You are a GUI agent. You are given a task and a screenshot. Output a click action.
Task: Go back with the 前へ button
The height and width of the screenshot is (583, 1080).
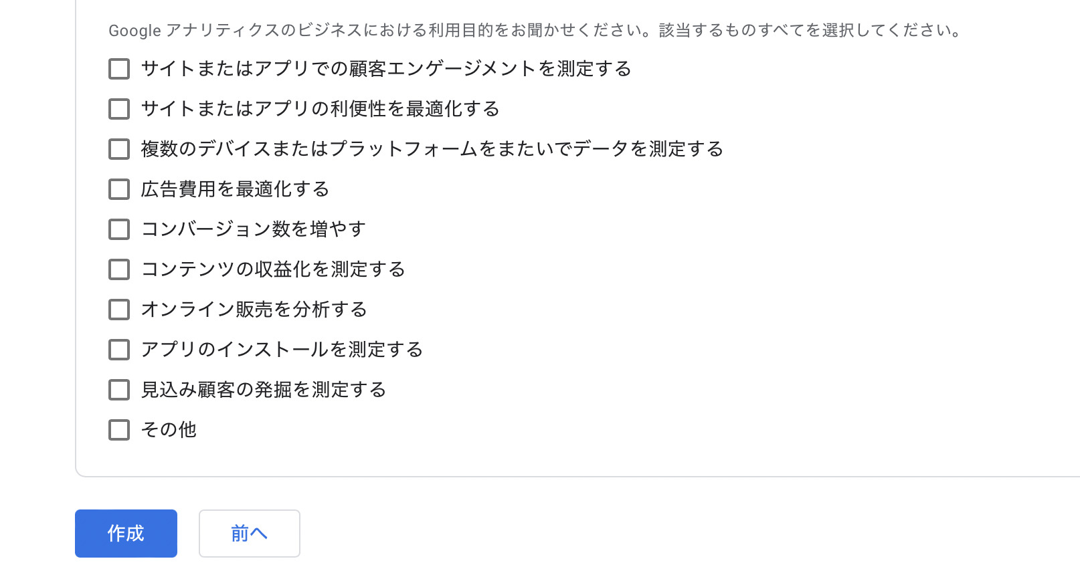click(249, 534)
